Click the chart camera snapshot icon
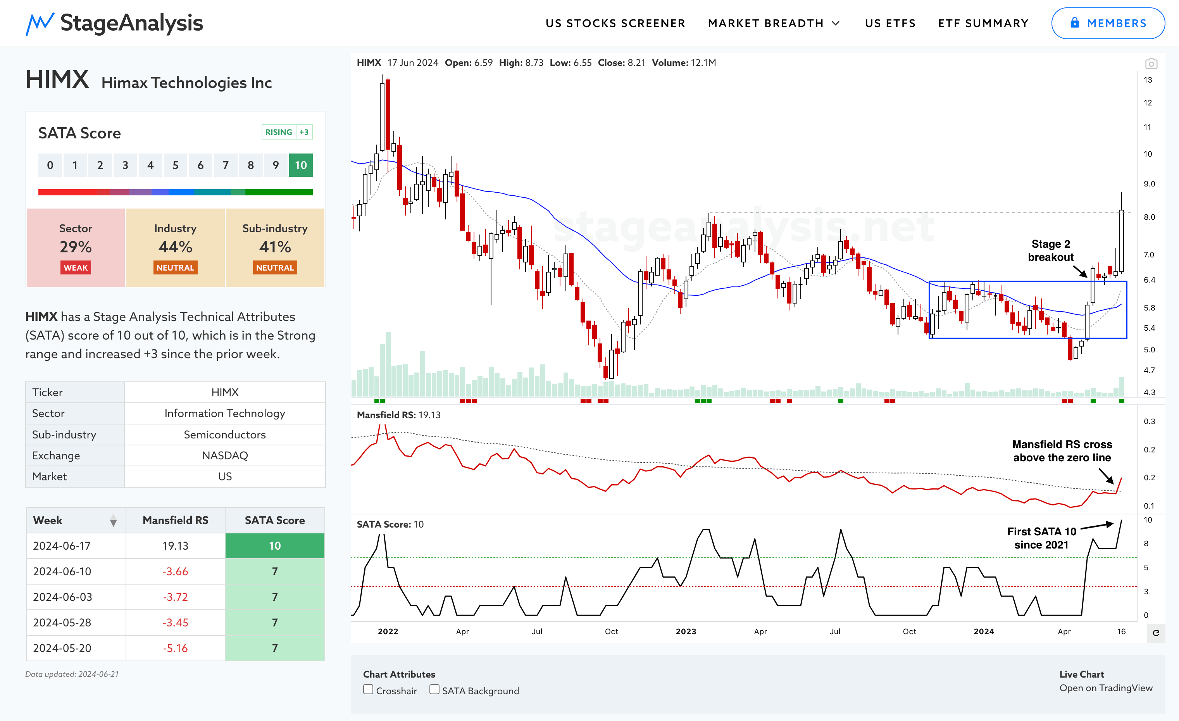This screenshot has width=1179, height=721. 1151,64
